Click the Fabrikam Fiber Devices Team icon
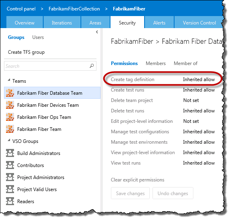This screenshot has width=231, height=220. (10, 105)
